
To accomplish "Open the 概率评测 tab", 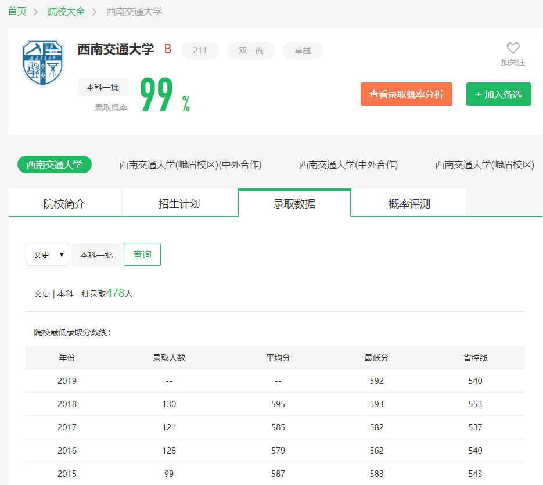I will [x=409, y=203].
